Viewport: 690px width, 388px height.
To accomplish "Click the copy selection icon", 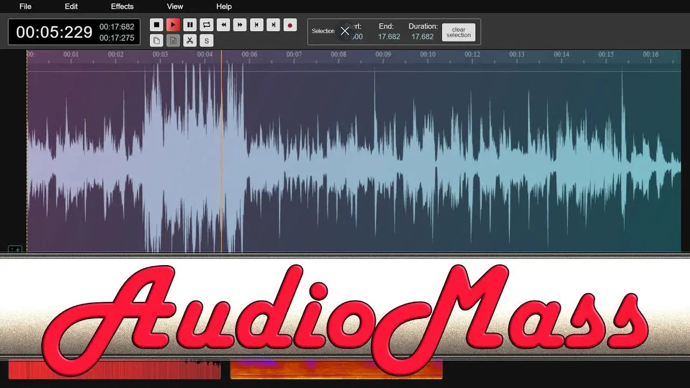I will (156, 40).
